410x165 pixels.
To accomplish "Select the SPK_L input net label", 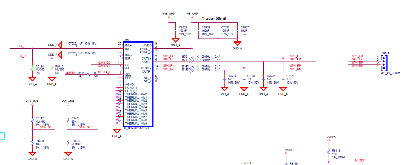I will [x=21, y=46].
